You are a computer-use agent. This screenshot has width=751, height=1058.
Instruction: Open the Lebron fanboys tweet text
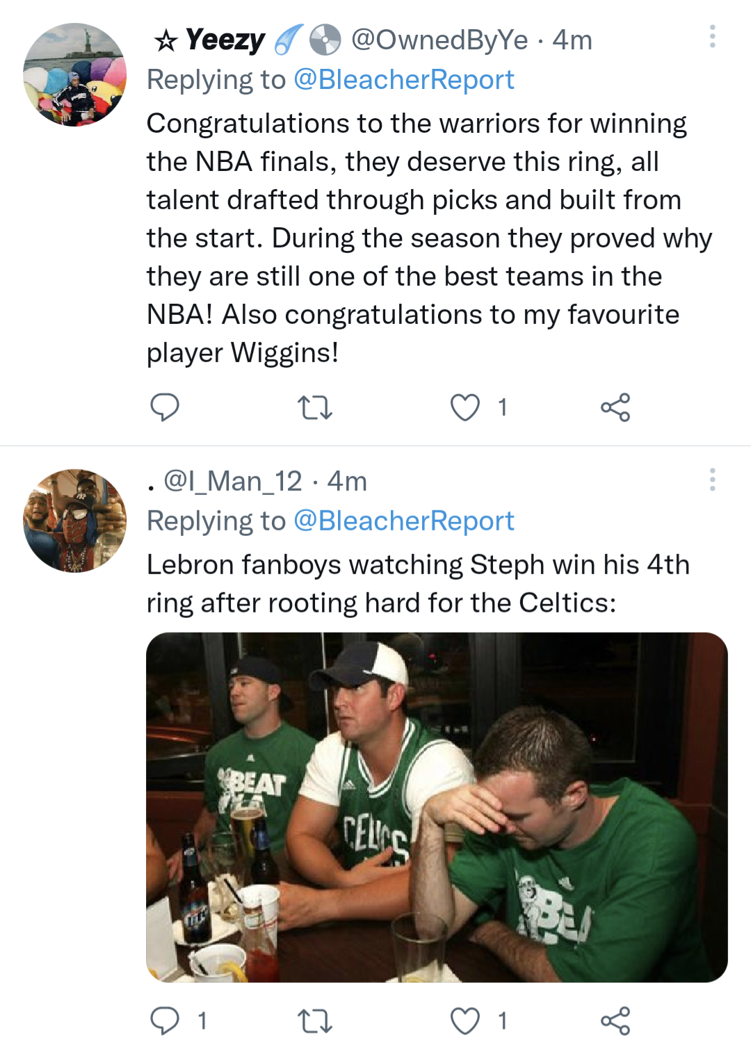coord(417,584)
